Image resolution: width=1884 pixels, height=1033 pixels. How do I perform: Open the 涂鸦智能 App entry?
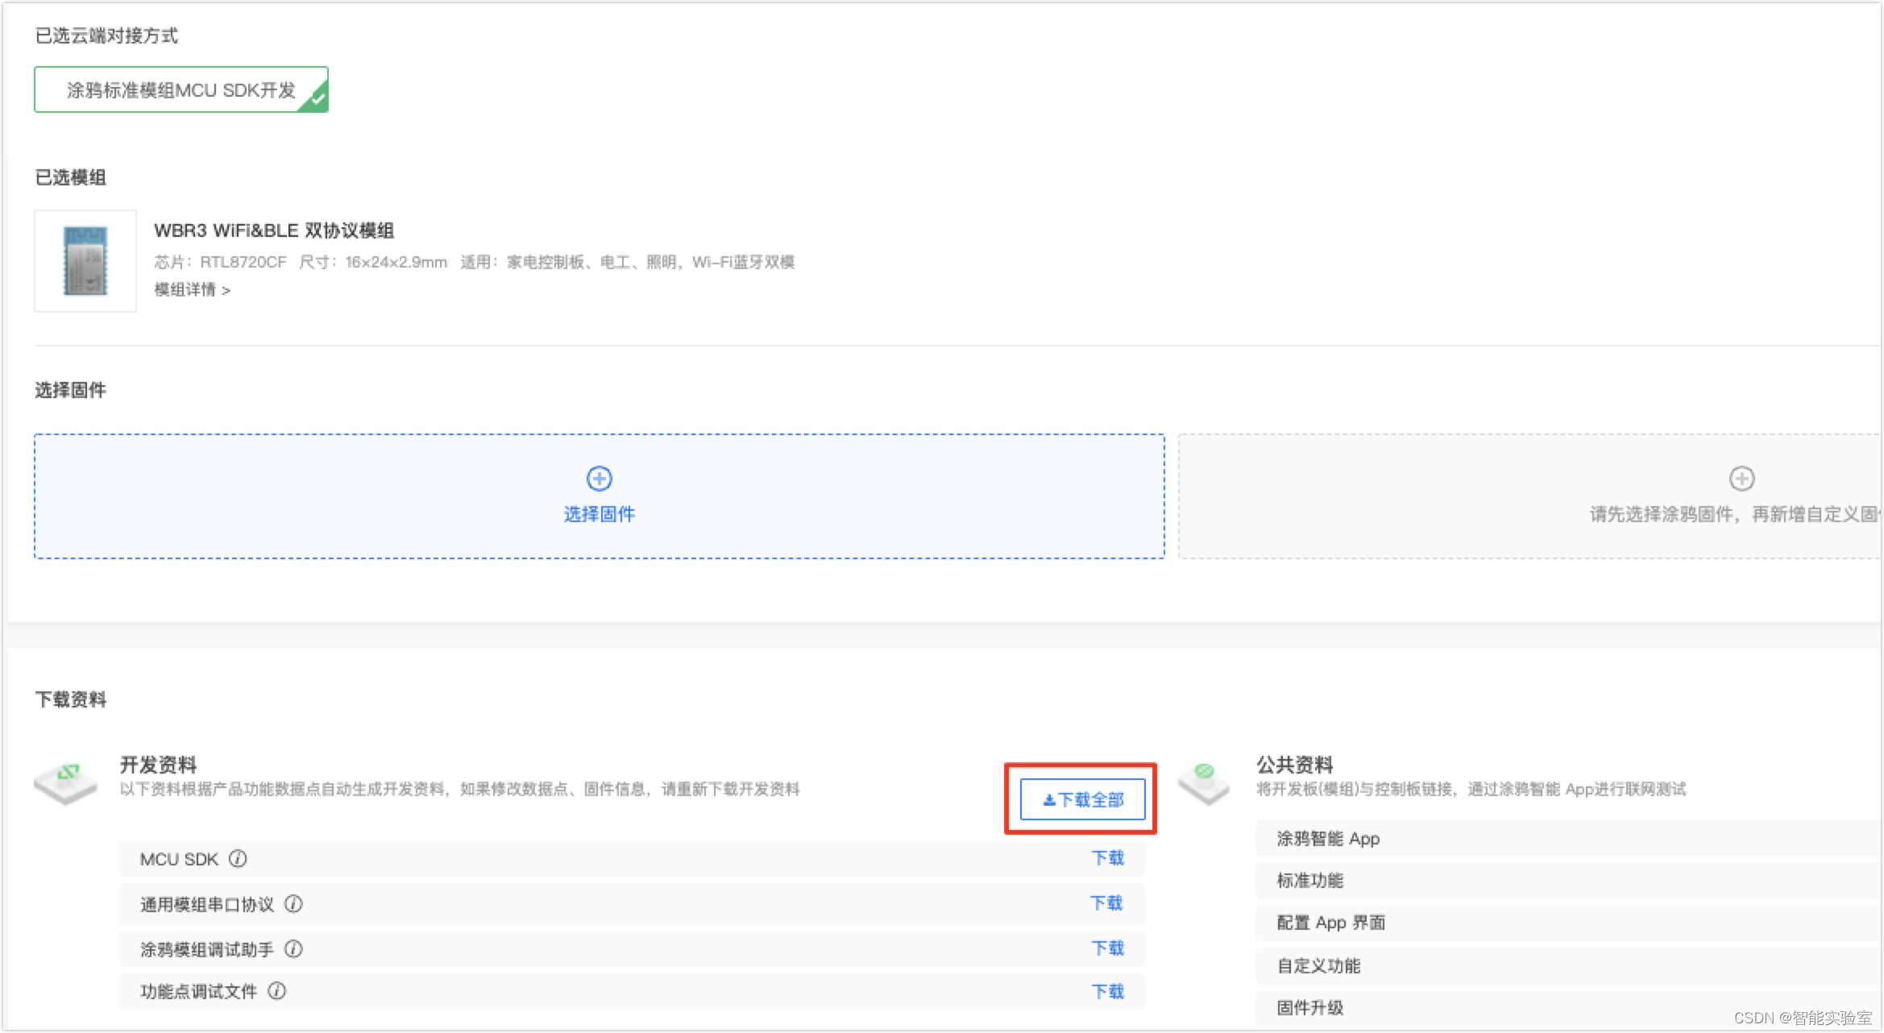coord(1328,839)
